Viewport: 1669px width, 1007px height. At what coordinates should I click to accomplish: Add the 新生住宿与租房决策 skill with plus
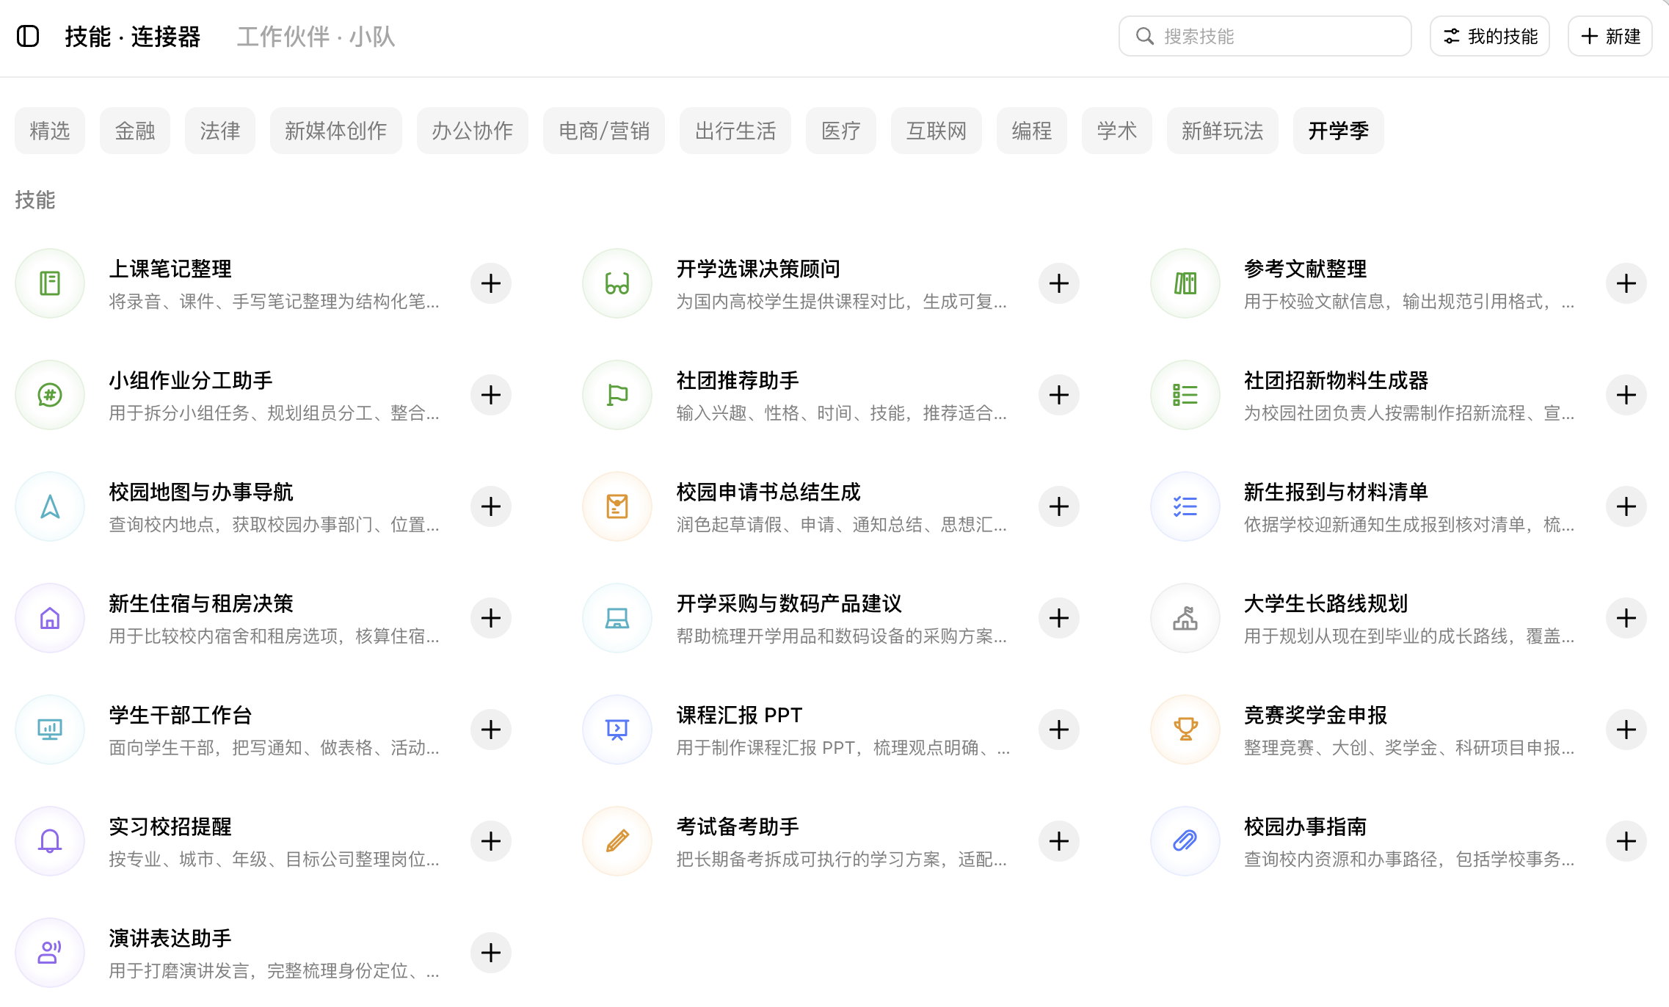tap(491, 618)
